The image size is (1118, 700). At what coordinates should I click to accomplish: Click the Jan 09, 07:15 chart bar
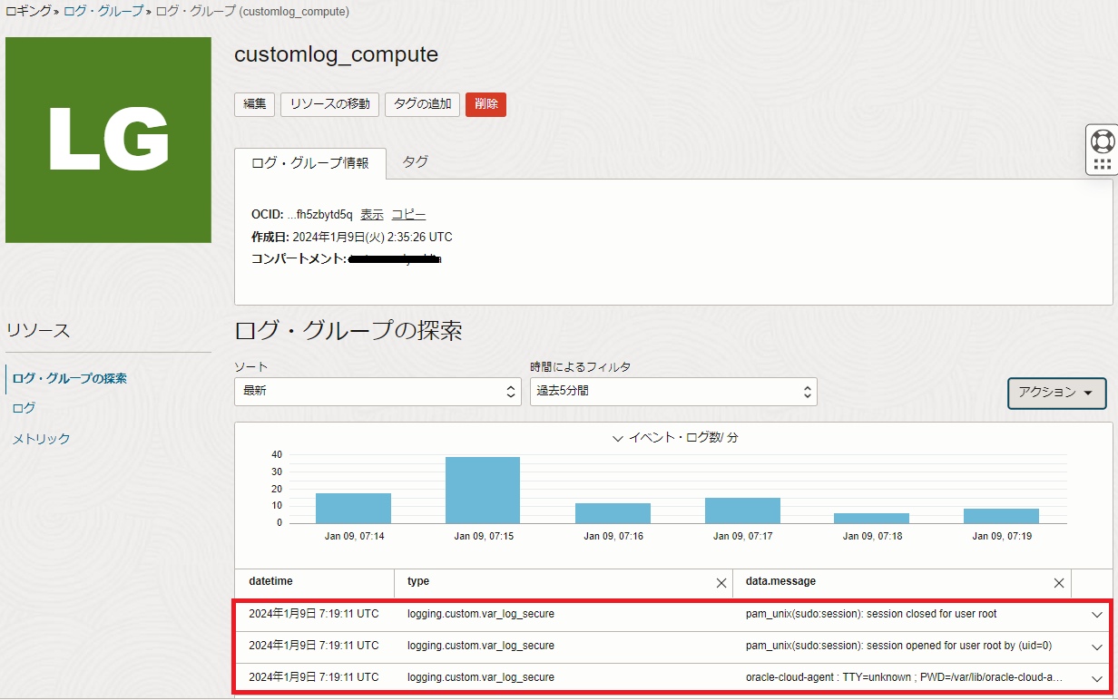[x=483, y=490]
